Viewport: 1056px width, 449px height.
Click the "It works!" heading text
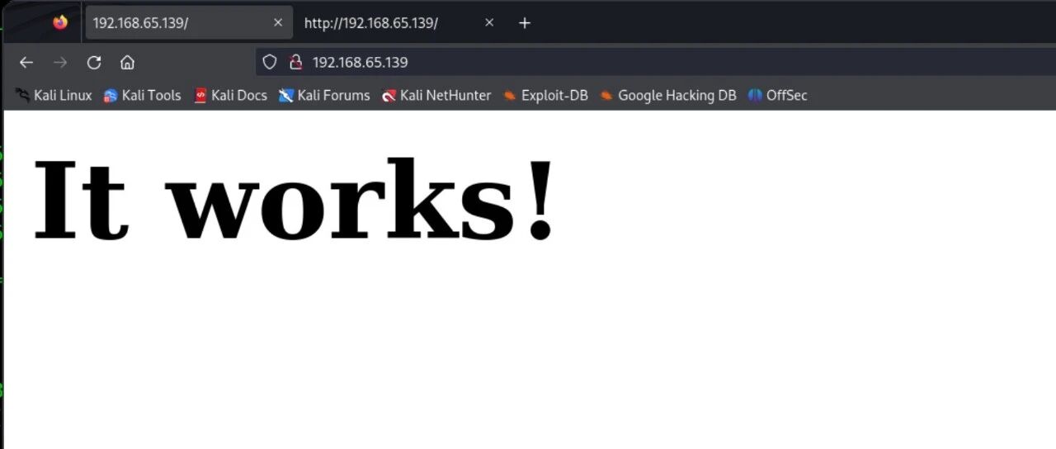coord(295,200)
